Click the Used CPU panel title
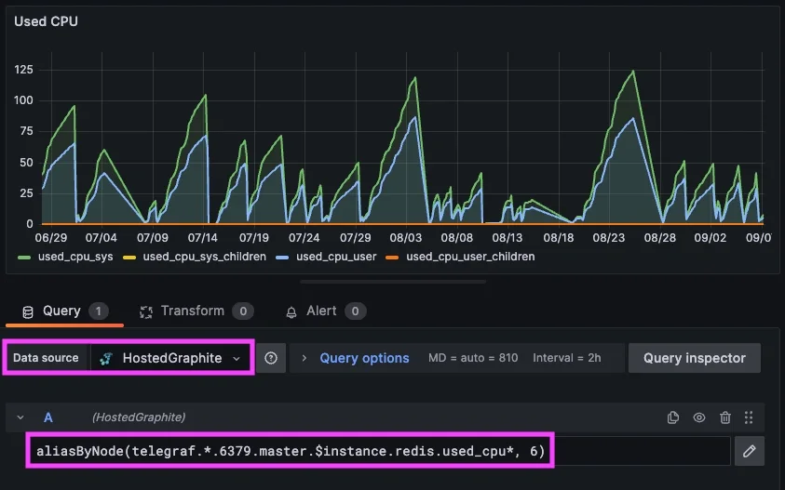785x490 pixels. (46, 21)
